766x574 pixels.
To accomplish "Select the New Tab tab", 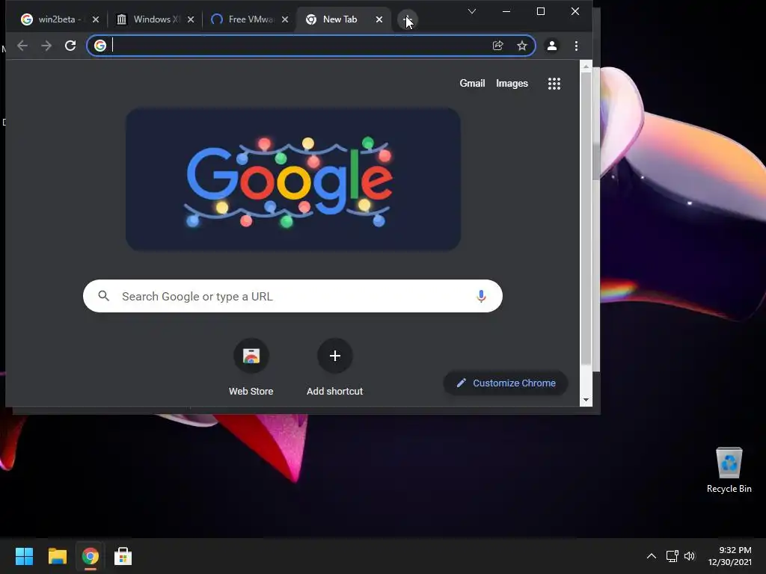I will 342,19.
